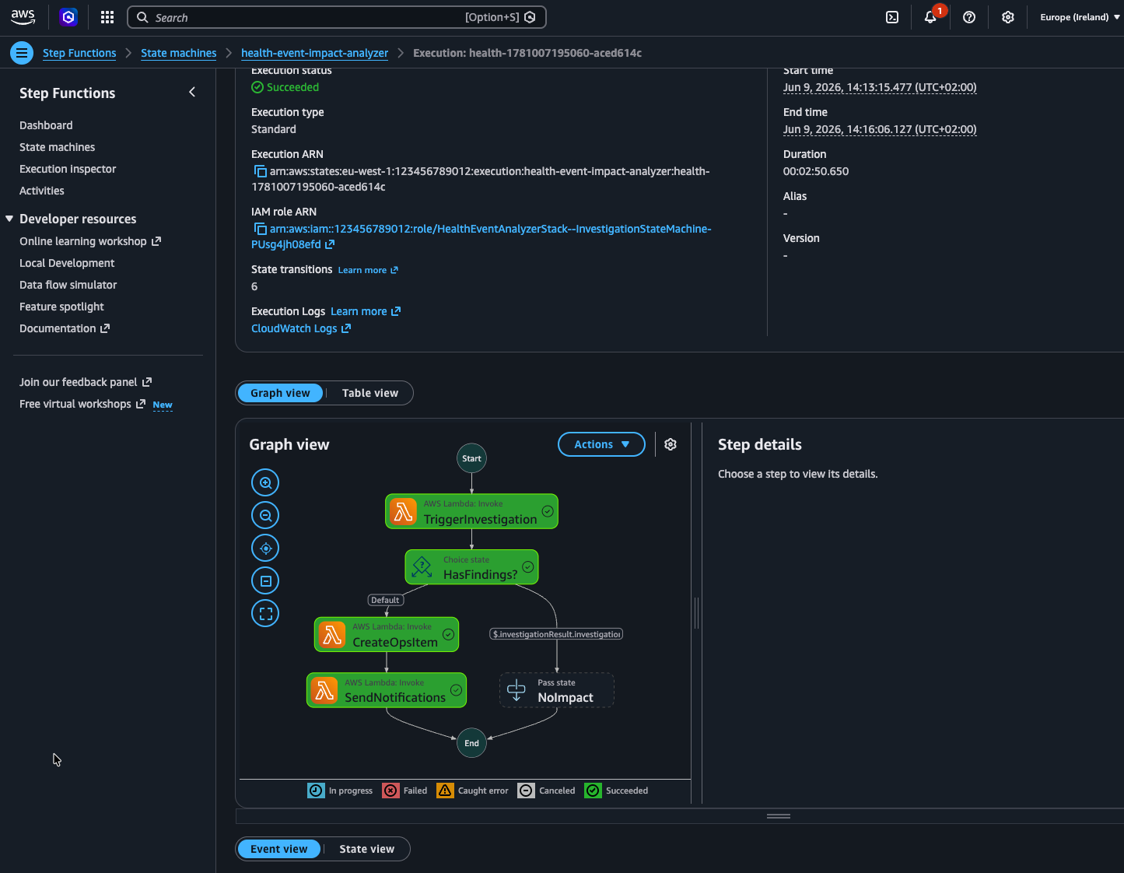Open the help question mark menu
This screenshot has width=1124, height=873.
(969, 17)
